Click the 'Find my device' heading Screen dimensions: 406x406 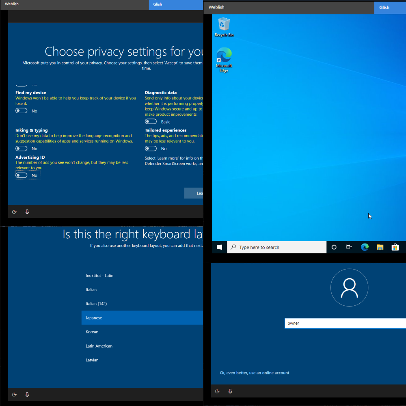pyautogui.click(x=30, y=93)
